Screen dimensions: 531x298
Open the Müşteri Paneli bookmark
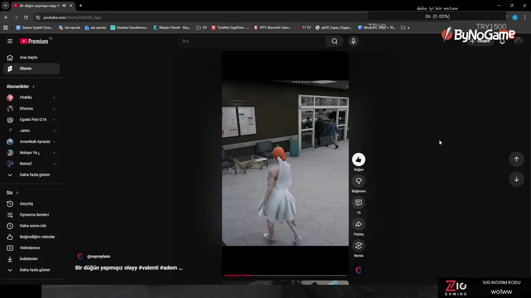[172, 28]
